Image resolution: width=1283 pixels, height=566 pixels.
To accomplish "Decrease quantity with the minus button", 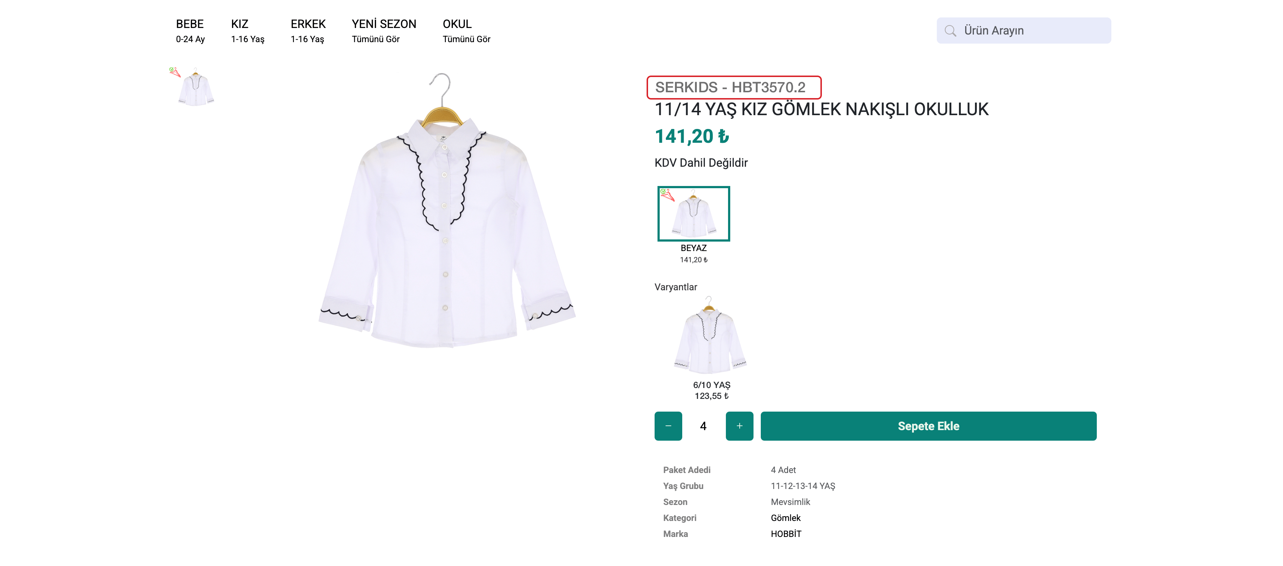I will pyautogui.click(x=668, y=426).
